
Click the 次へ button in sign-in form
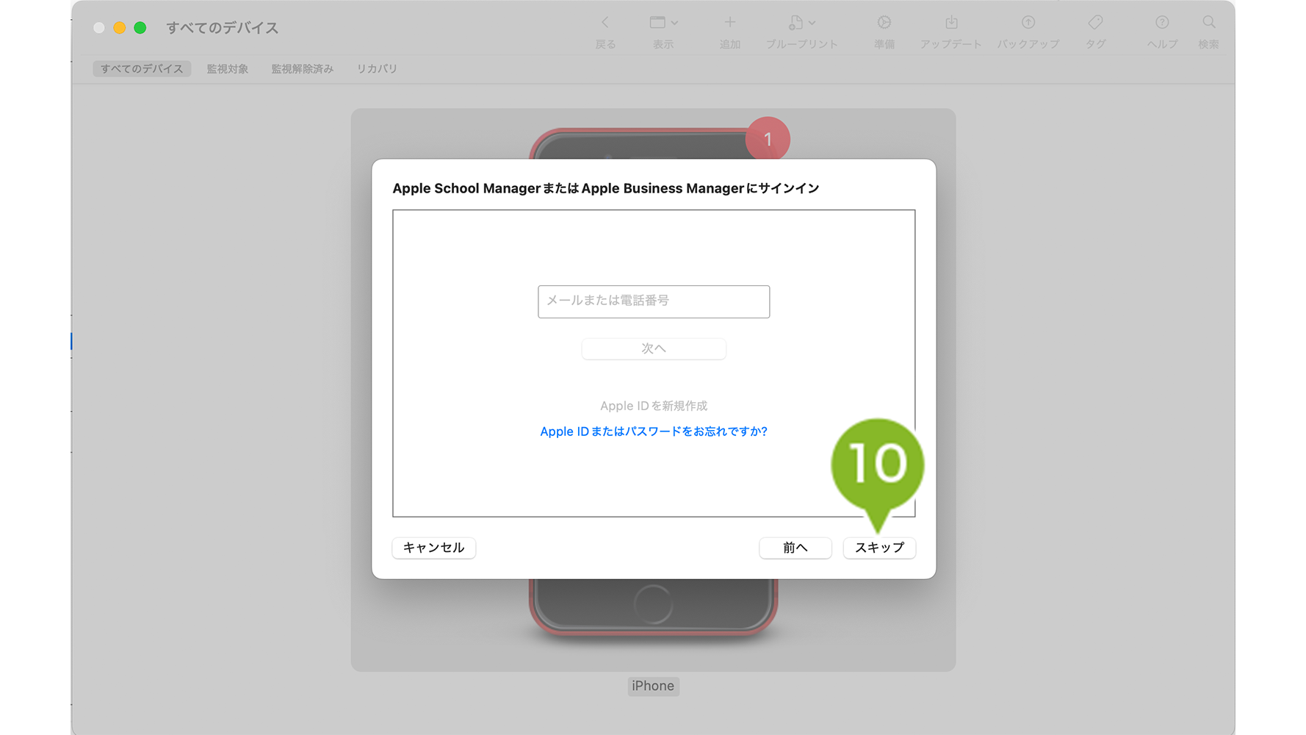coord(654,348)
